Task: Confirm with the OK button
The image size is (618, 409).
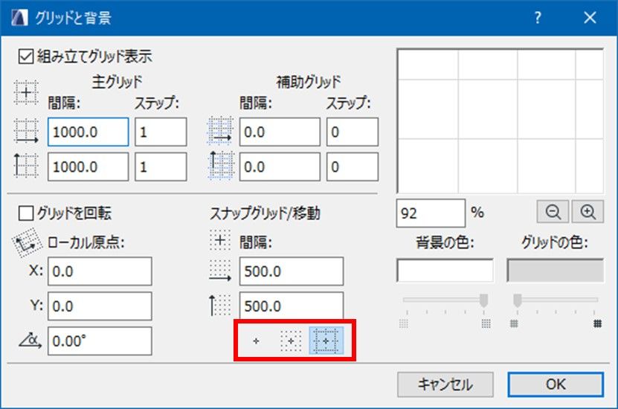Action: click(556, 384)
